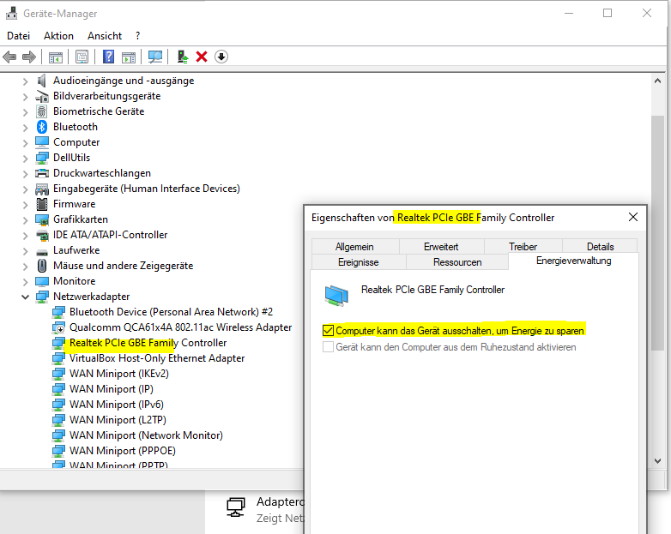Screen dimensions: 671x534
Task: Open the Datei menu
Action: 18,36
